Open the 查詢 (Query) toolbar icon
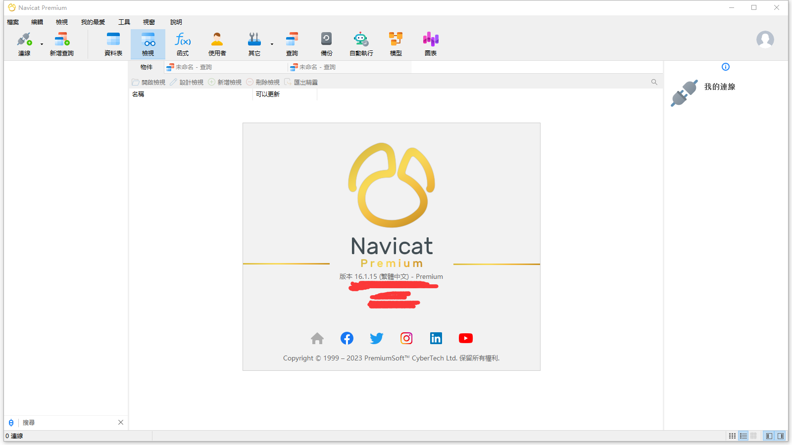Screen dimensions: 792x445 (x=292, y=44)
